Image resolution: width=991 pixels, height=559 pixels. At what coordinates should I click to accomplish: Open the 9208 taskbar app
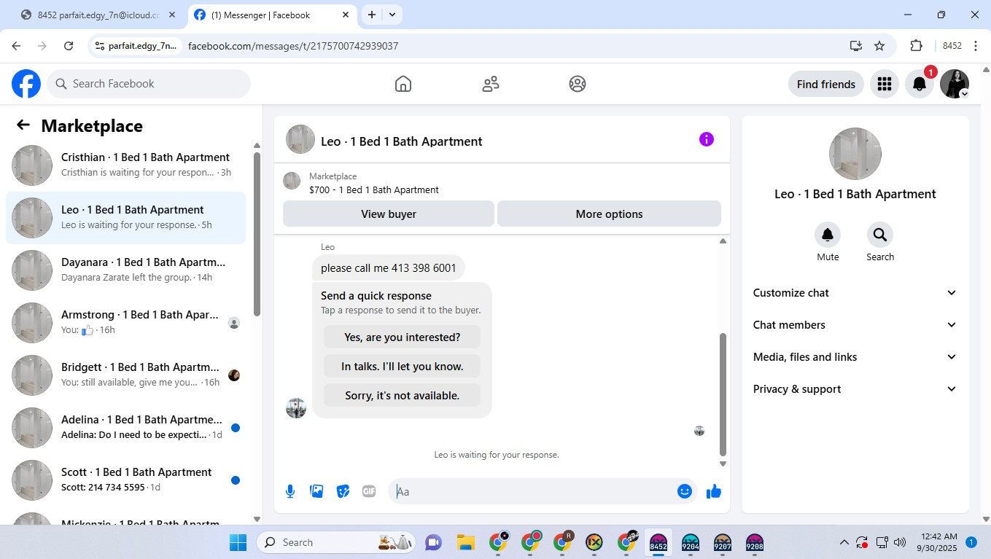tap(755, 543)
